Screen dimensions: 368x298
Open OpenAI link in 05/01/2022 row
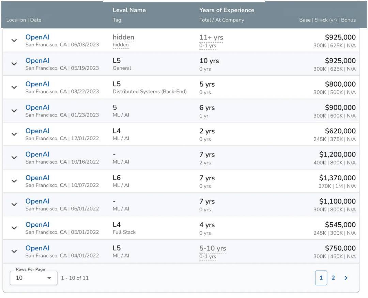click(x=37, y=225)
